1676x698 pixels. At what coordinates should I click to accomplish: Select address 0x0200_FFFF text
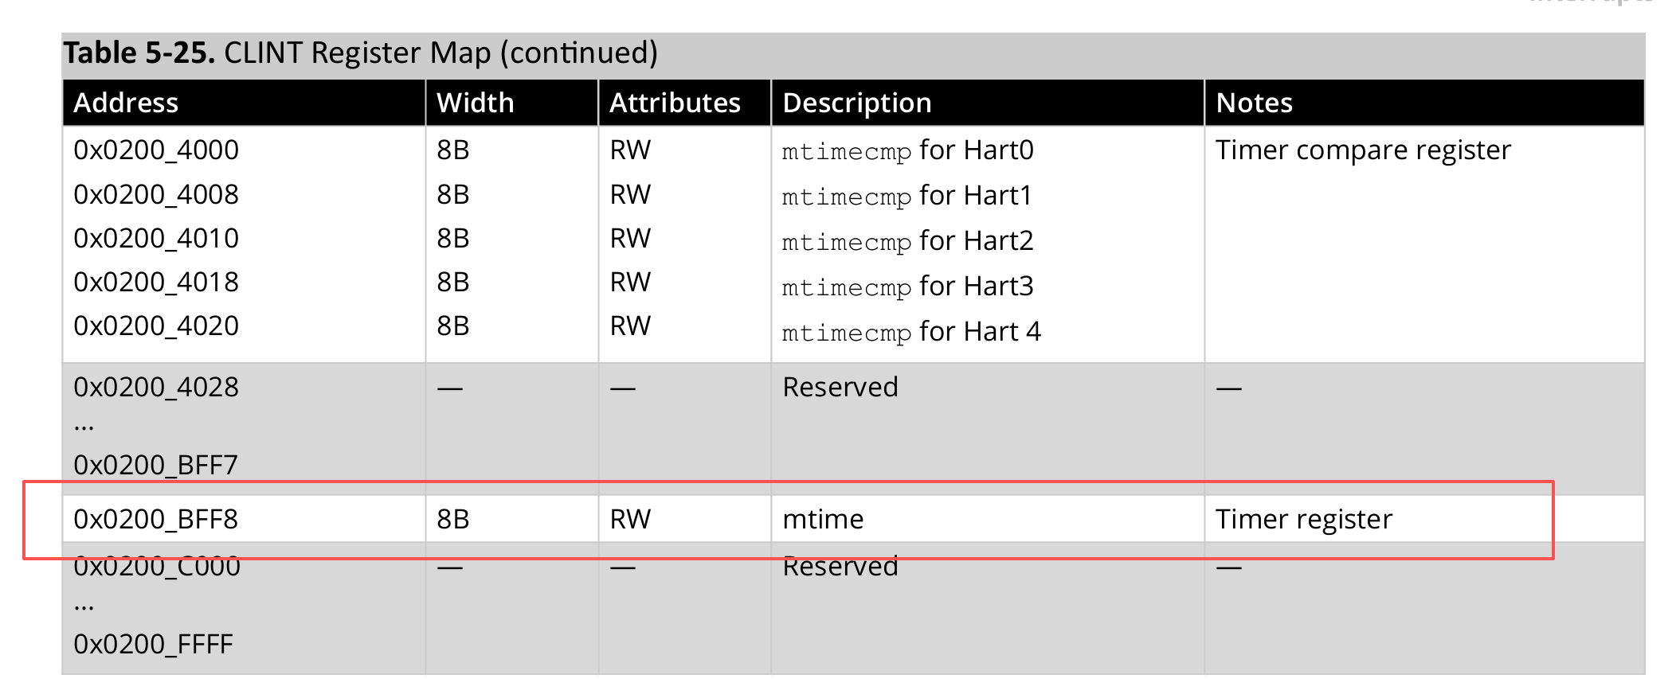click(153, 645)
